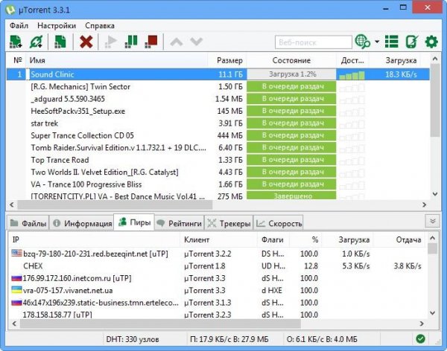Open the Настройки menu

[57, 25]
